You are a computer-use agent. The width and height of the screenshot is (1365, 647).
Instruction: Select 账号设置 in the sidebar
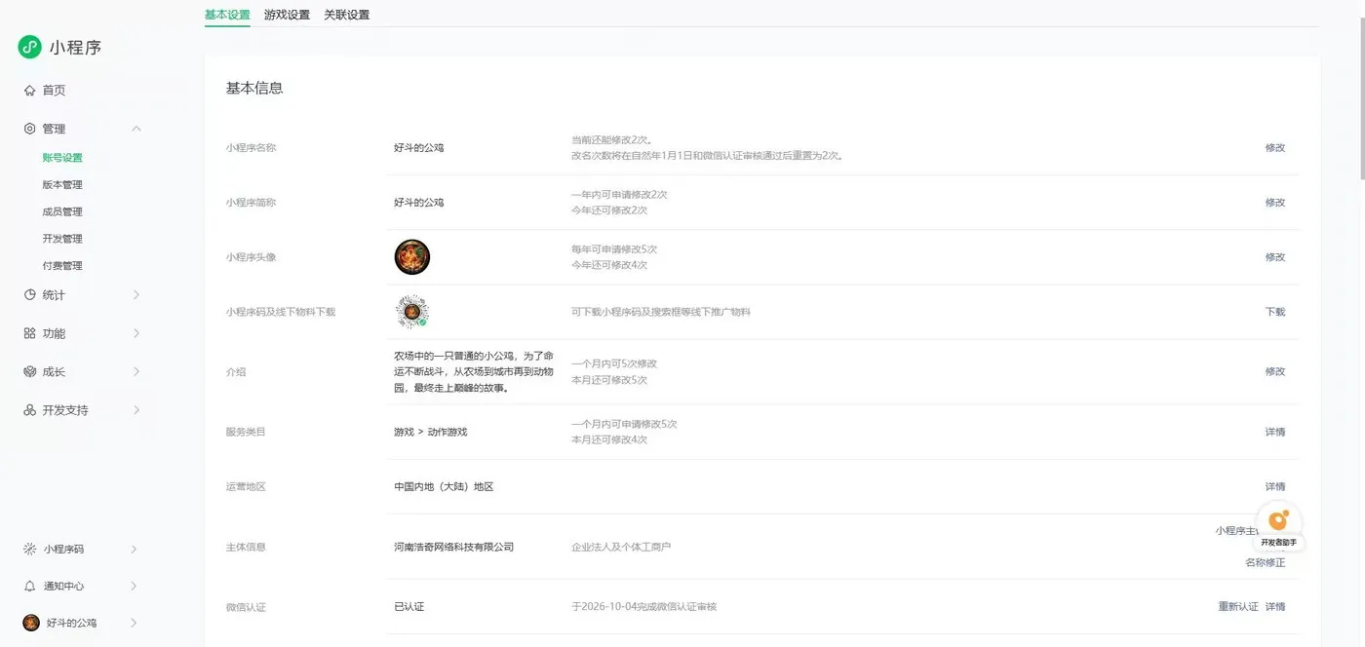pos(62,158)
